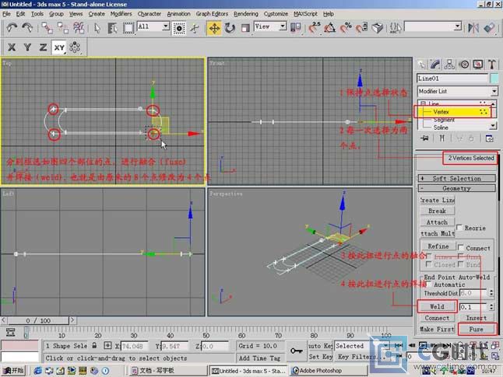
Task: Restrict axis to X
Action: [12, 47]
